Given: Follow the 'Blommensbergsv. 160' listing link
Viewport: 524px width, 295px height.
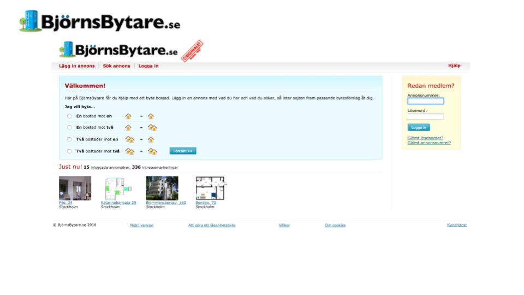Looking at the screenshot, I should (166, 203).
